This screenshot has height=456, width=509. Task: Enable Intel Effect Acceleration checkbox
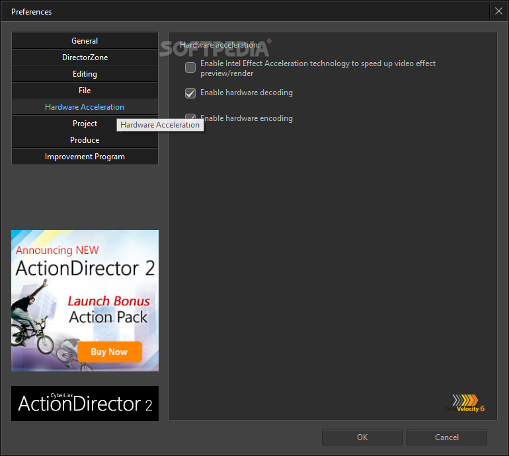click(x=190, y=67)
